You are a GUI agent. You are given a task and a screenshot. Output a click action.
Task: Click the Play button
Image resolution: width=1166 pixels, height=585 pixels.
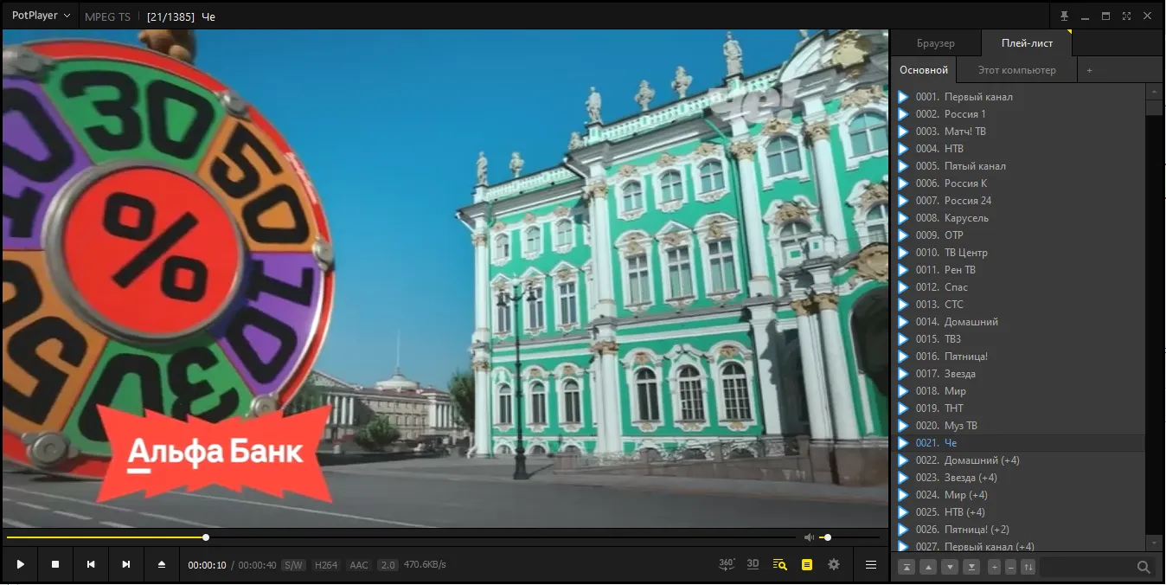click(x=20, y=564)
